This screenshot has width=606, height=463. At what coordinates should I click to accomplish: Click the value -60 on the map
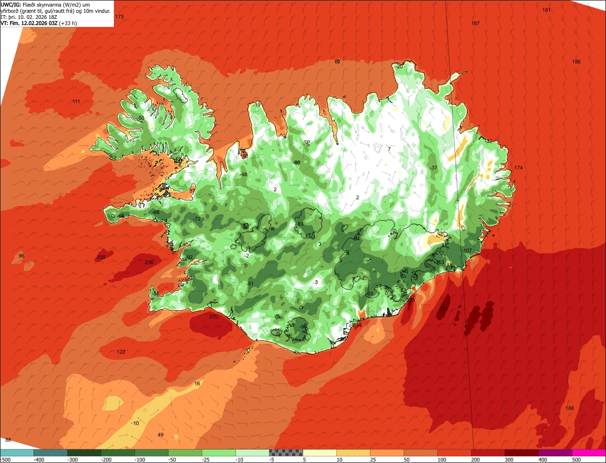click(297, 162)
